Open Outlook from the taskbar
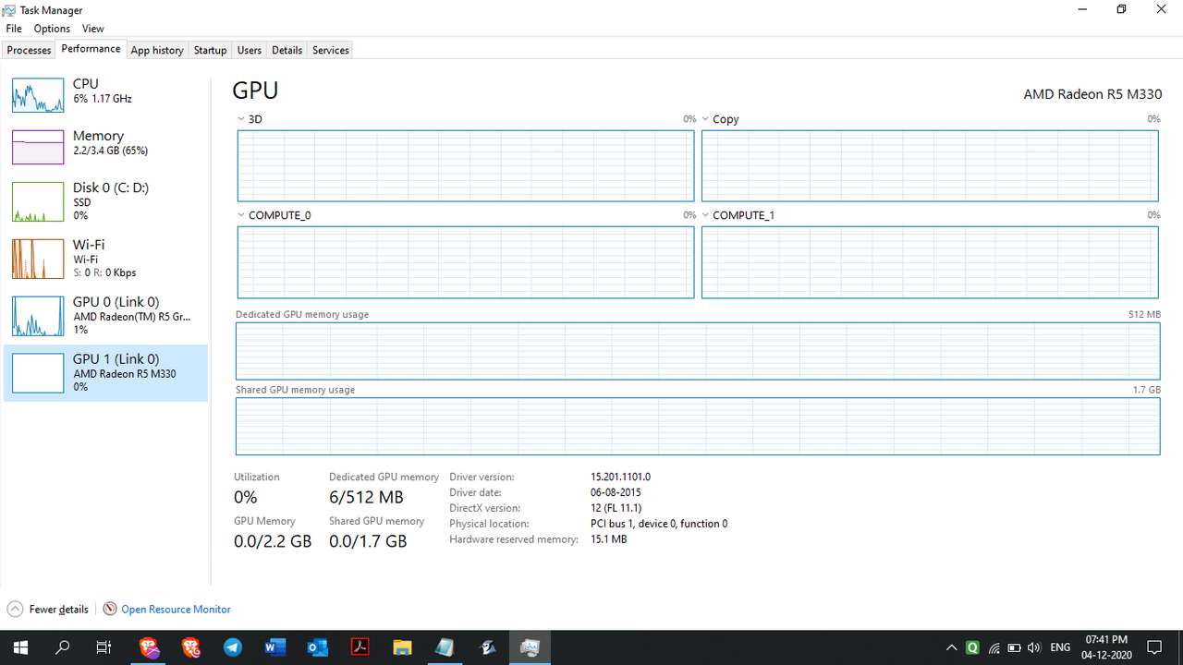Image resolution: width=1183 pixels, height=665 pixels. click(x=318, y=647)
